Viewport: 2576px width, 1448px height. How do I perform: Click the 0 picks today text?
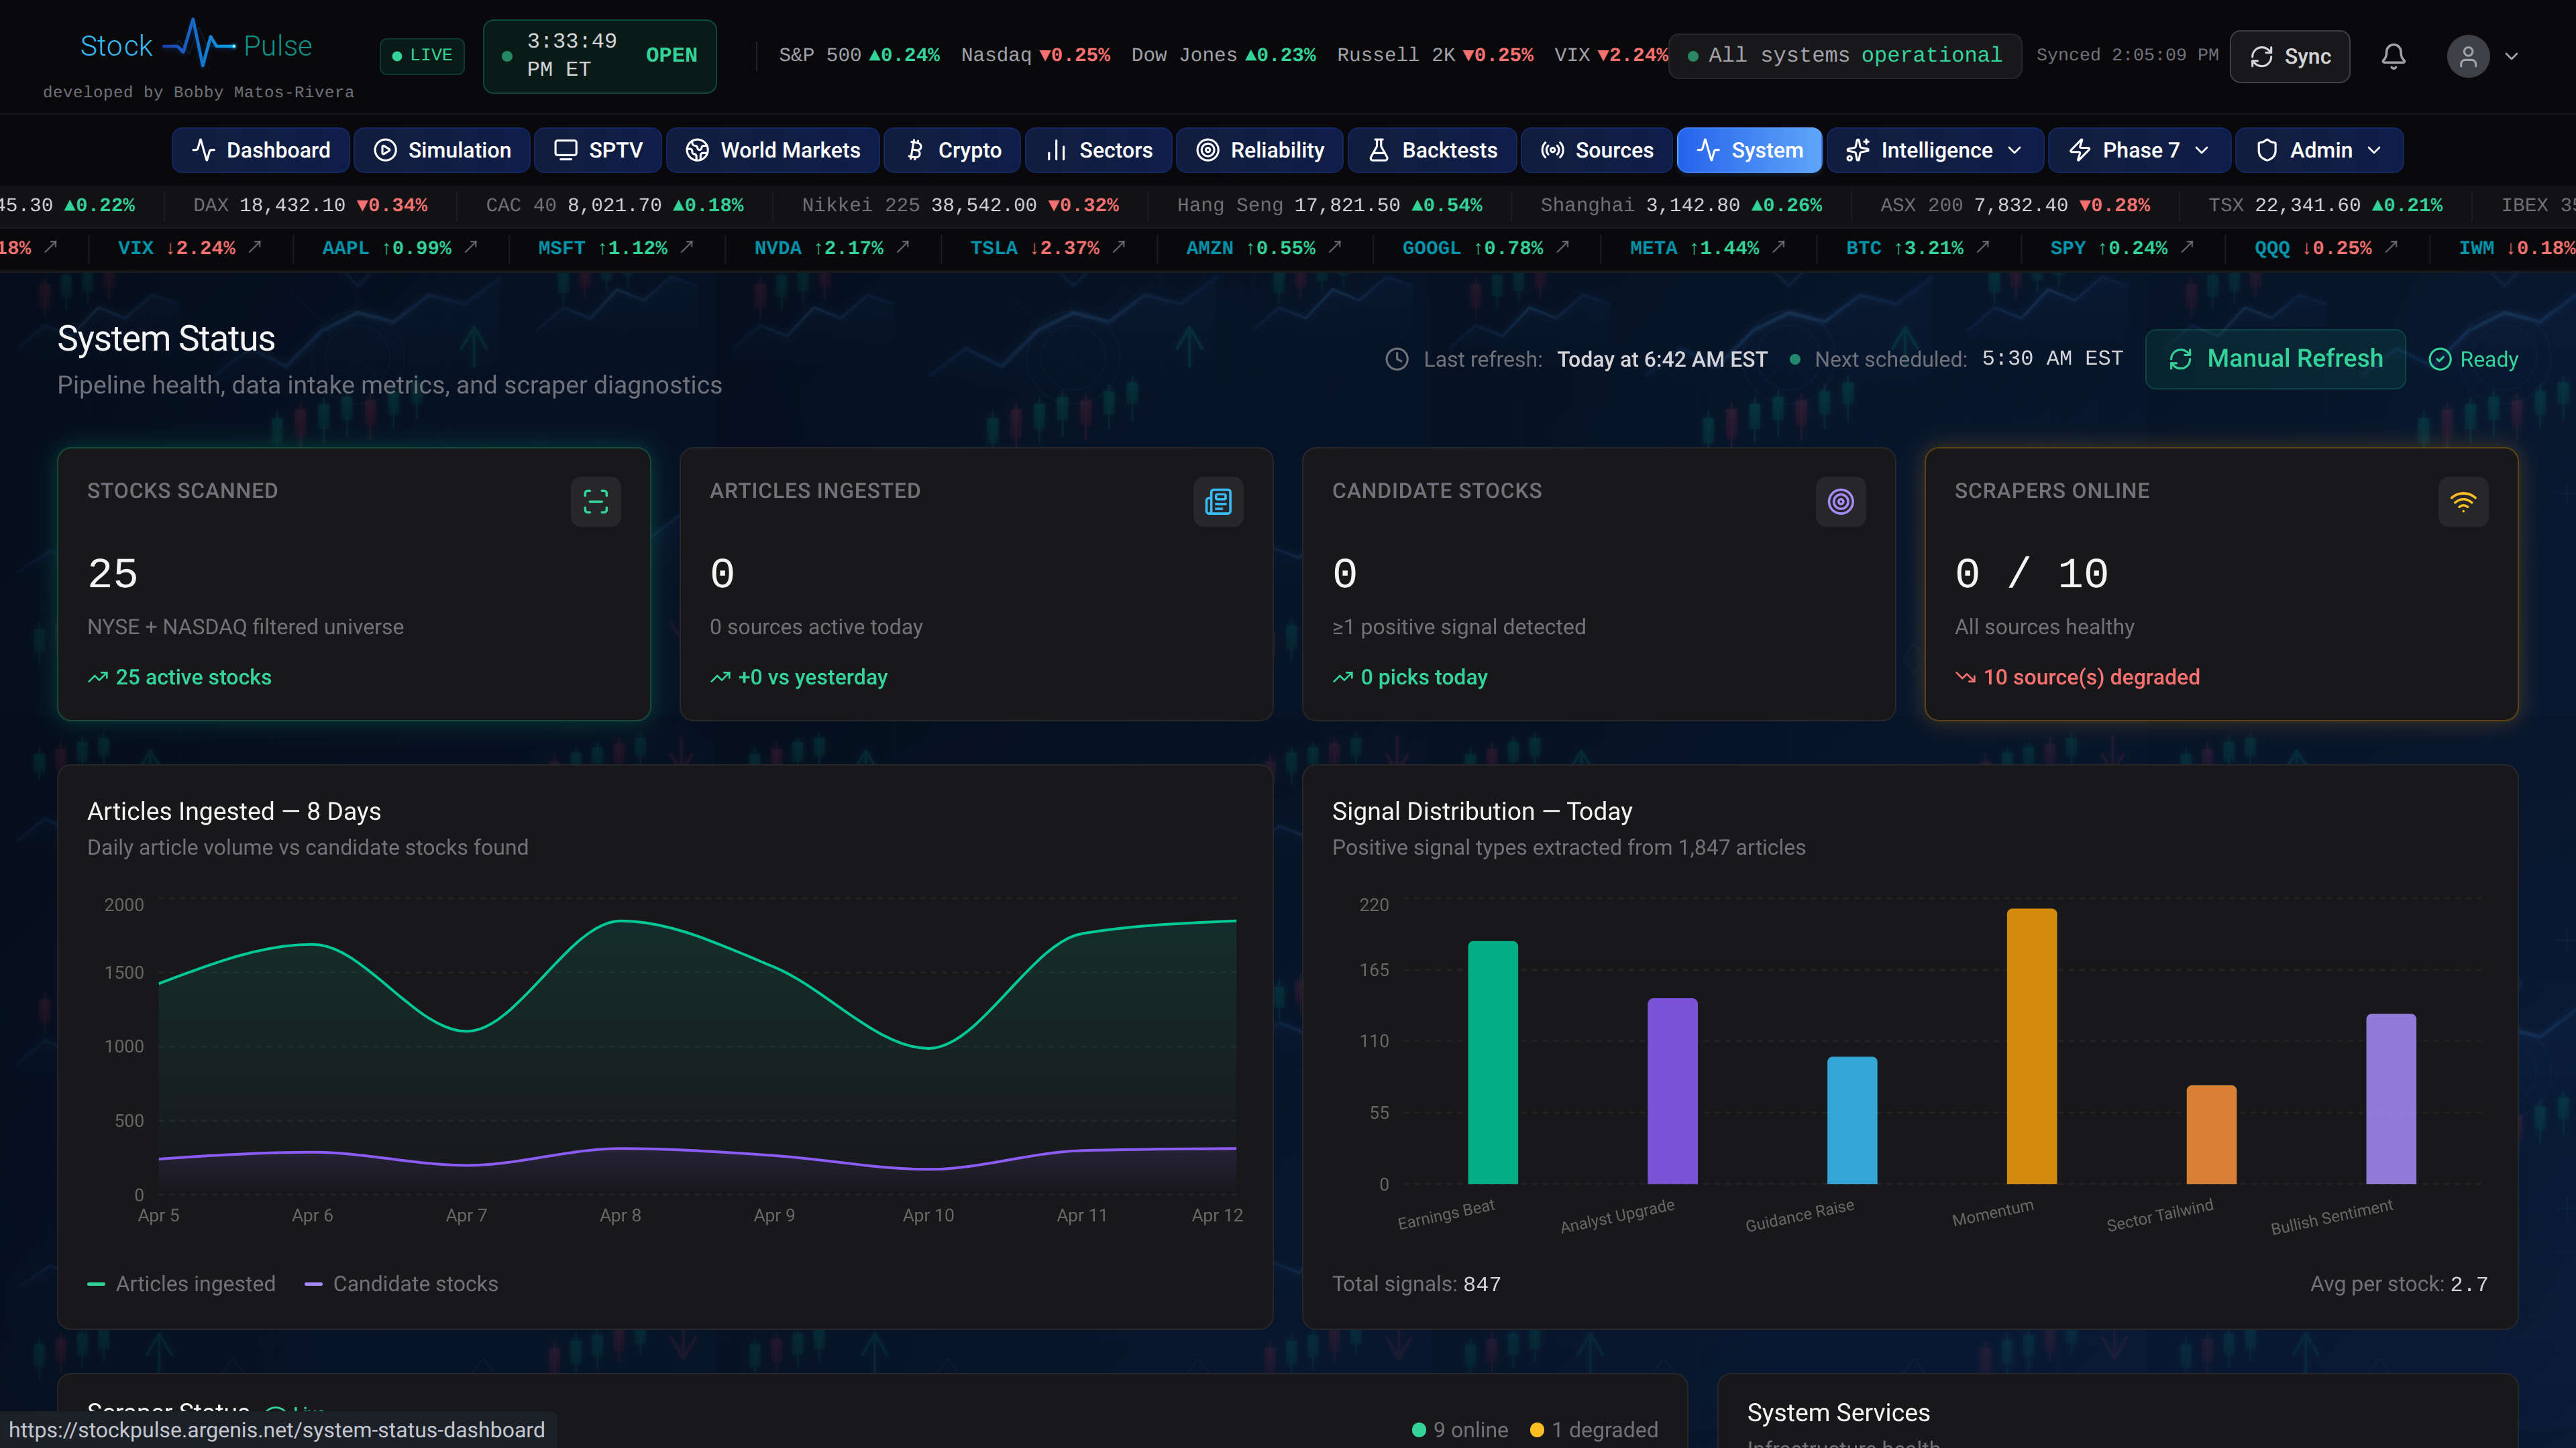(x=1423, y=678)
